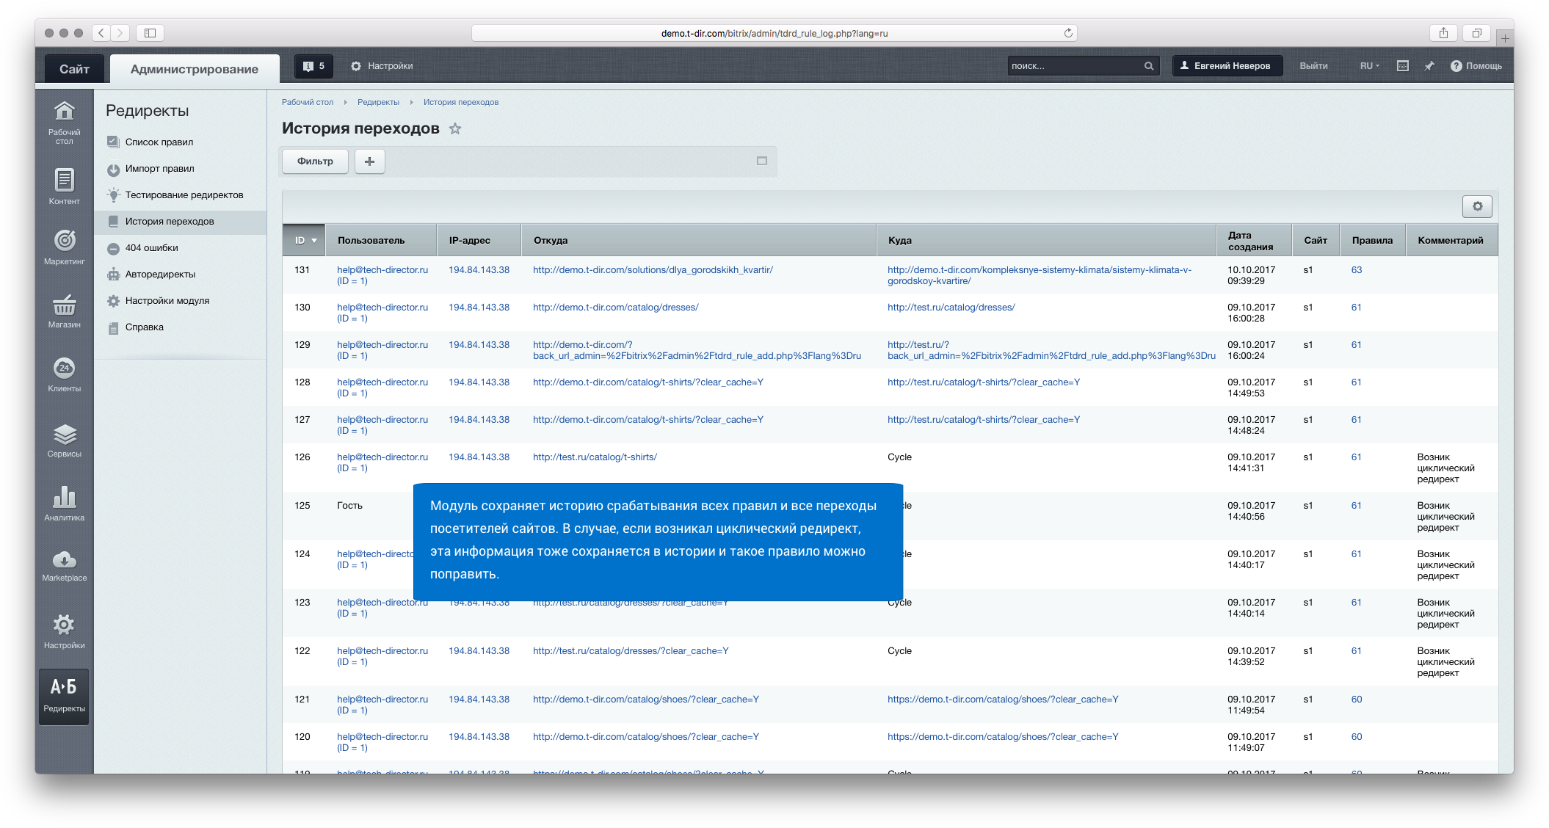Viewport: 1549px width, 828px height.
Task: Select the Магазин sidebar icon
Action: [65, 308]
